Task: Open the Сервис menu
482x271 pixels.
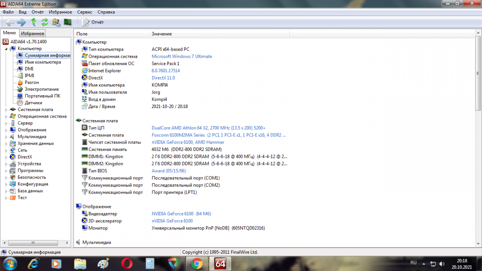Action: tap(84, 12)
